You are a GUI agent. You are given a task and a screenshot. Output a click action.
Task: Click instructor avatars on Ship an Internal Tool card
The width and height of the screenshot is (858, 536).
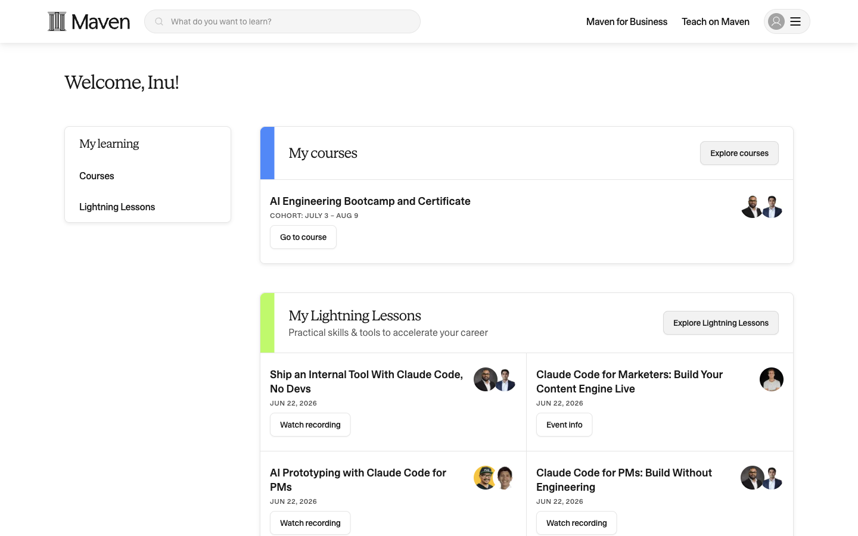[x=495, y=379]
